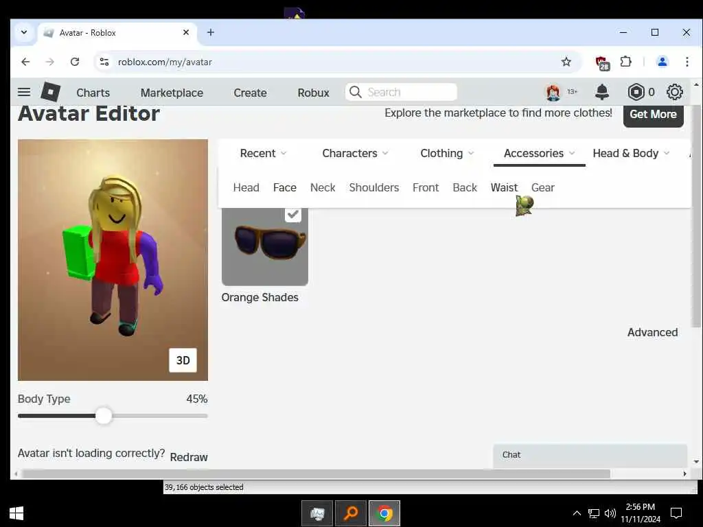Select the Front accessories tab
The height and width of the screenshot is (527, 703).
pos(426,187)
